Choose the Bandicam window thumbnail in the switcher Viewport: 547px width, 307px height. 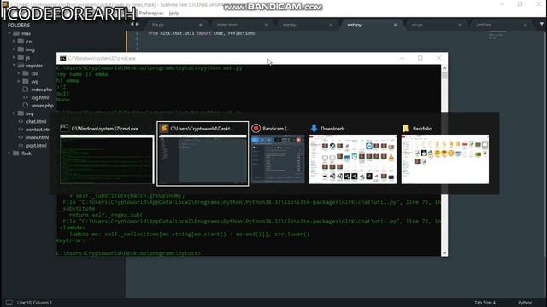tap(278, 159)
